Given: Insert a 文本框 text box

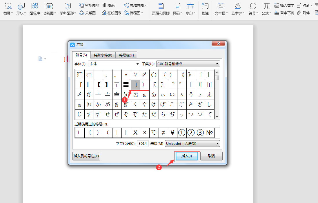Looking at the screenshot, I should (221, 9).
